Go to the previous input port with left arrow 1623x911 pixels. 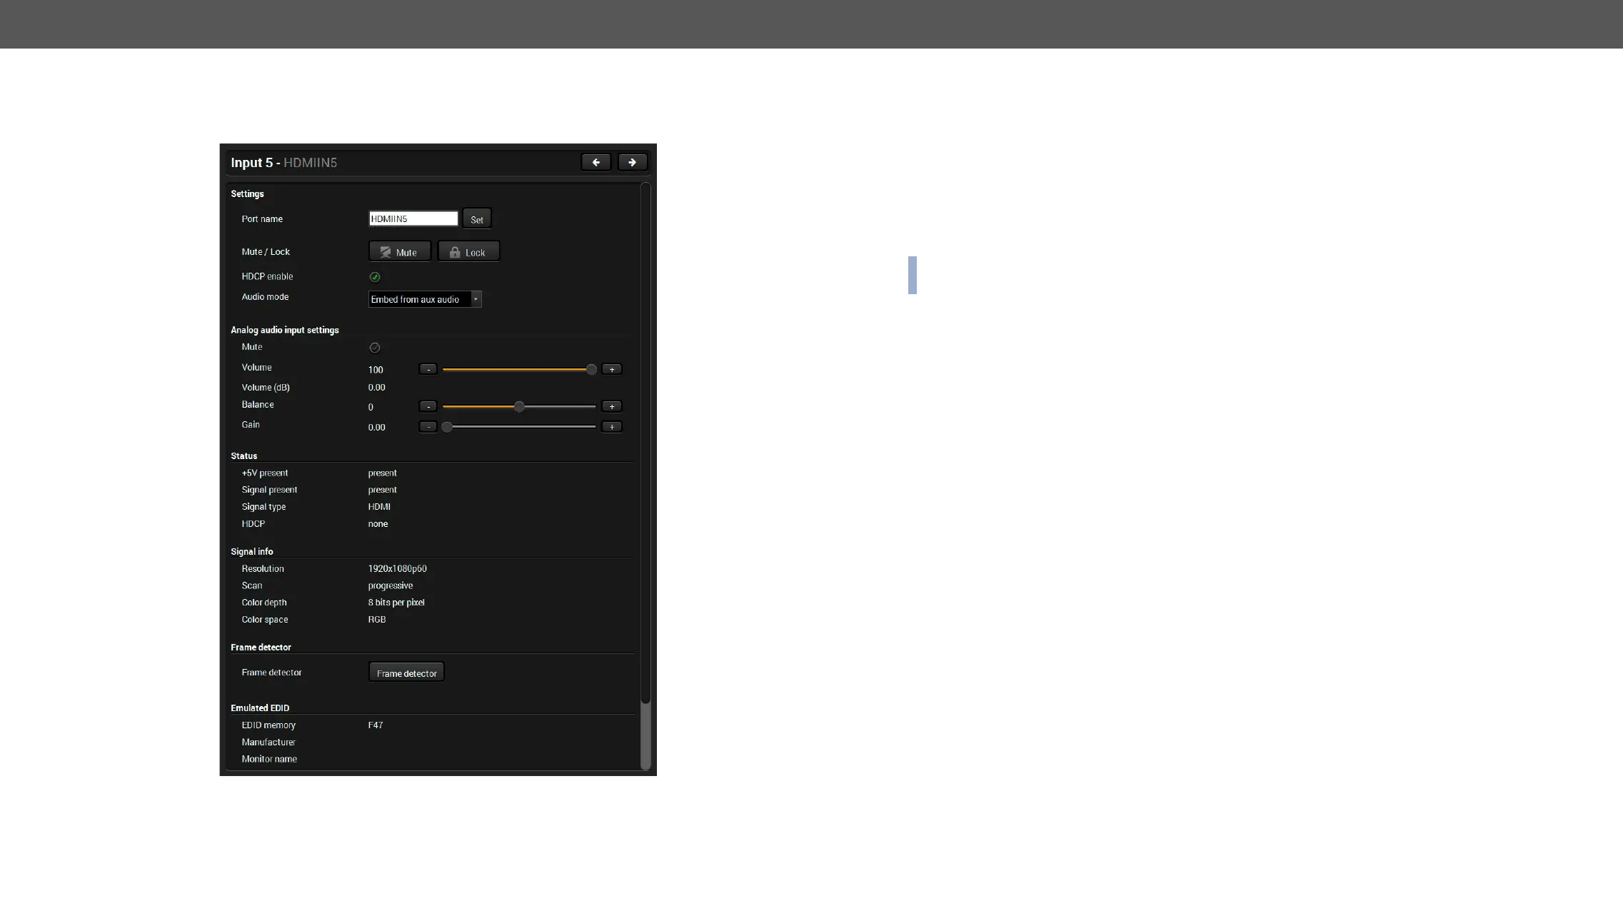click(x=596, y=163)
